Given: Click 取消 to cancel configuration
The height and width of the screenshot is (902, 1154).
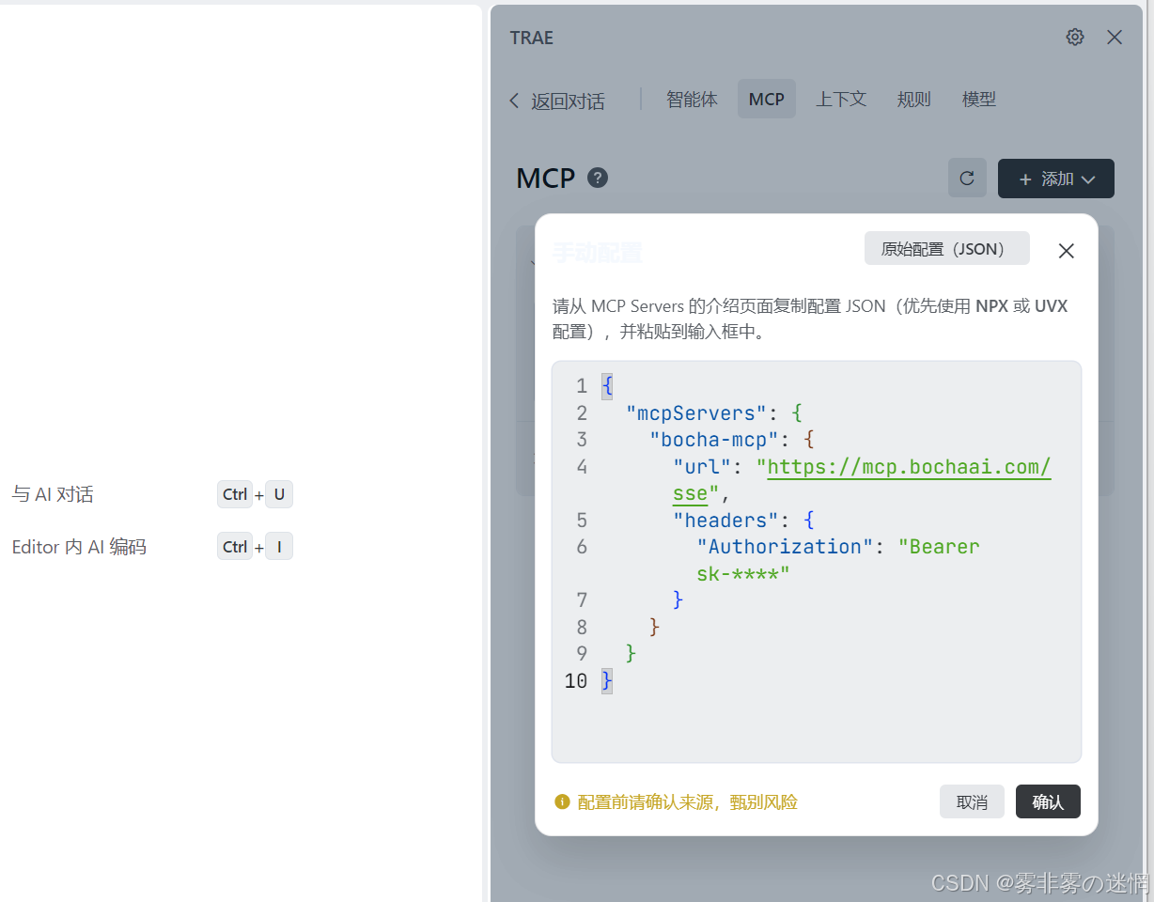Looking at the screenshot, I should click(x=972, y=801).
